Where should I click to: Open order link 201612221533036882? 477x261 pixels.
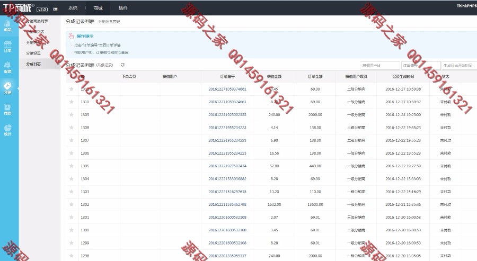pos(227,178)
